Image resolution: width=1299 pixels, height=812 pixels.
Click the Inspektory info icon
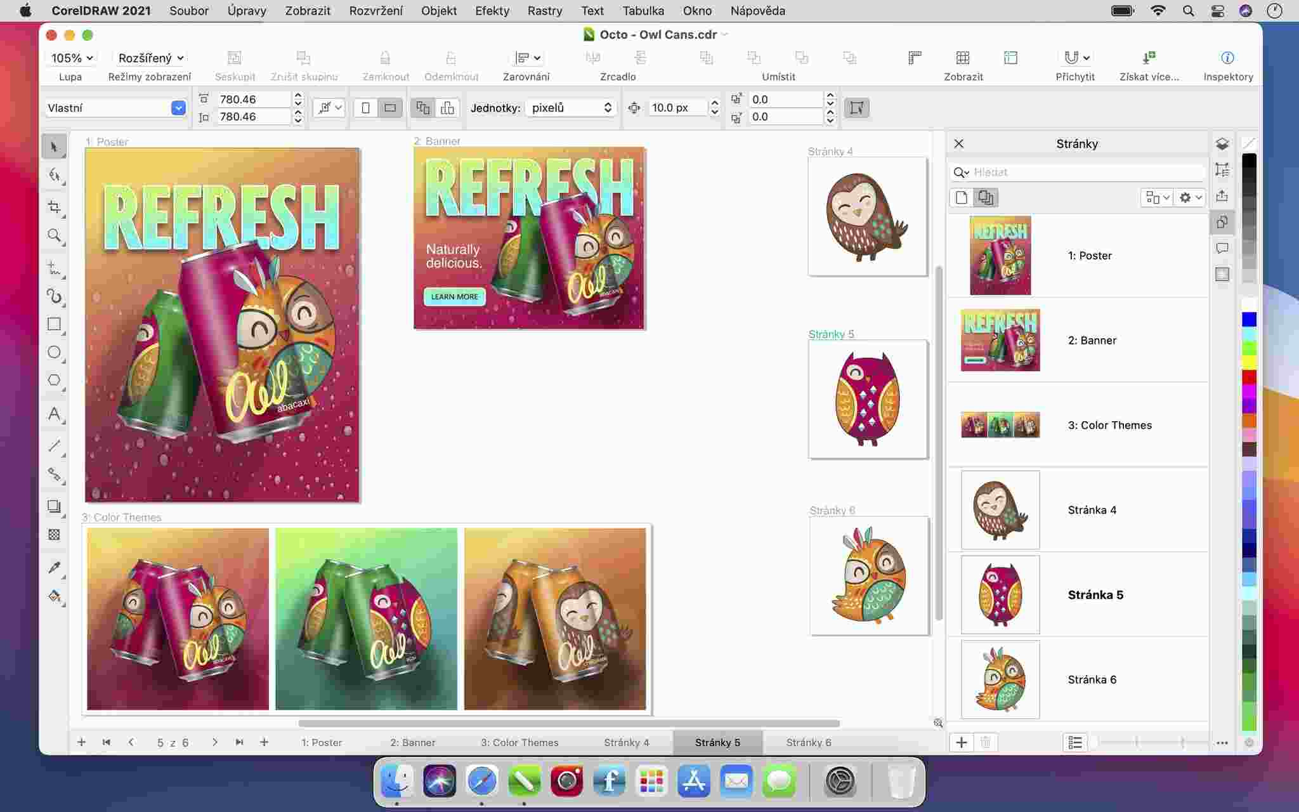(1227, 58)
